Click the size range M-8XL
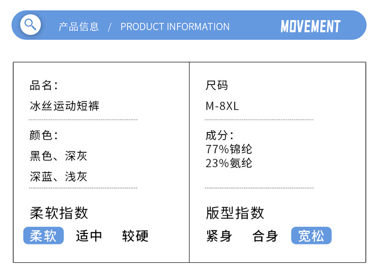The image size is (380, 276). click(222, 106)
